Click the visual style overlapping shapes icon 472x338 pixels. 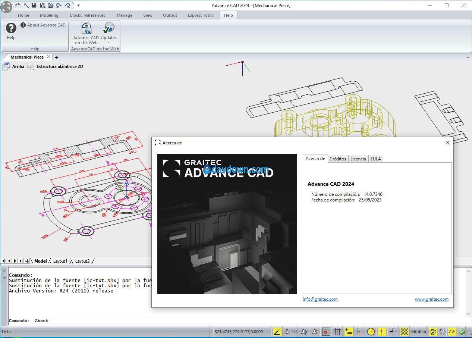coord(31,67)
